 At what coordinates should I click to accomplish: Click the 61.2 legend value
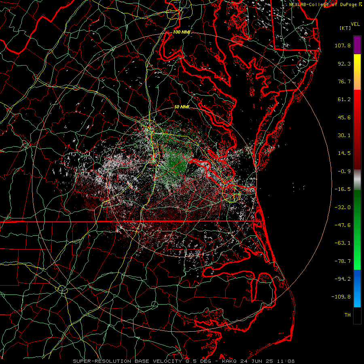point(344,99)
